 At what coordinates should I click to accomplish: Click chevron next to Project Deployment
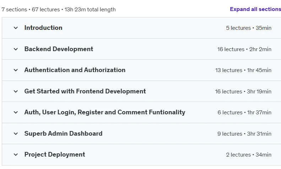click(x=16, y=154)
